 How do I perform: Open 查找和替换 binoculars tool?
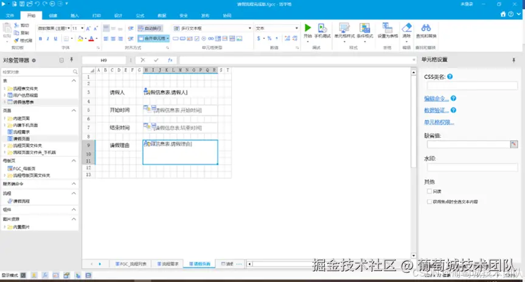(x=426, y=28)
